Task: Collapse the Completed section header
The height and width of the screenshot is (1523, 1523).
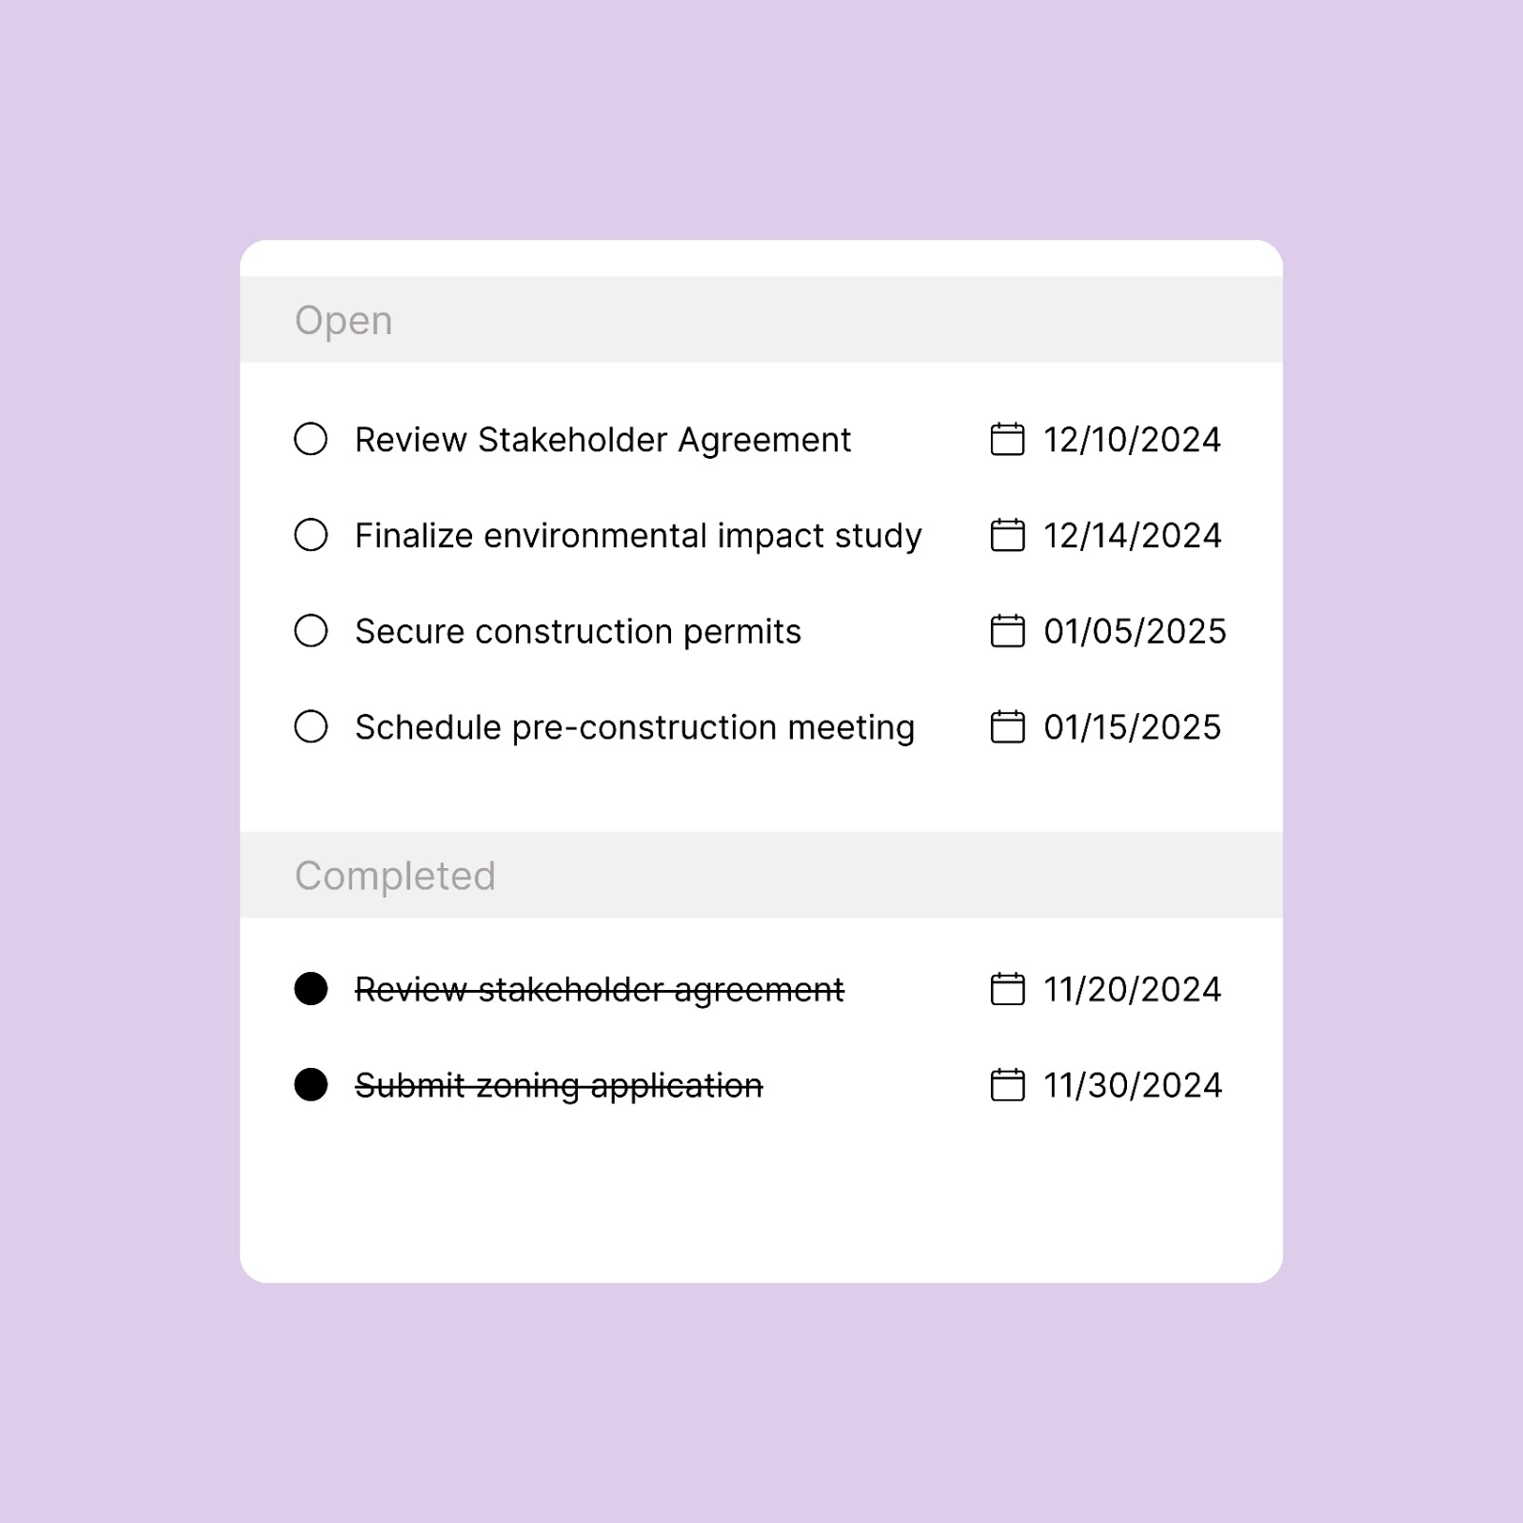Action: (395, 876)
